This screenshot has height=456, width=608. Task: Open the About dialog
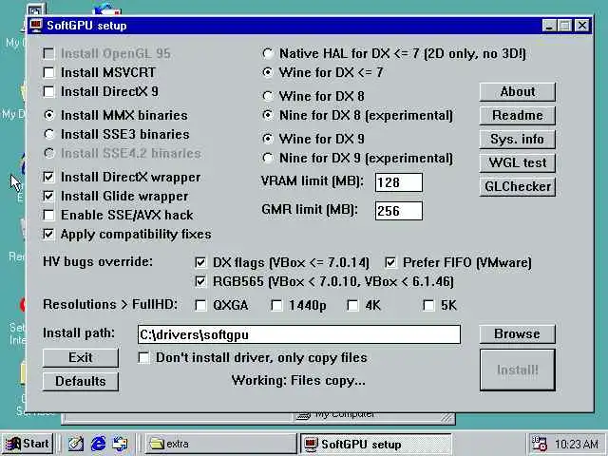[x=517, y=92]
